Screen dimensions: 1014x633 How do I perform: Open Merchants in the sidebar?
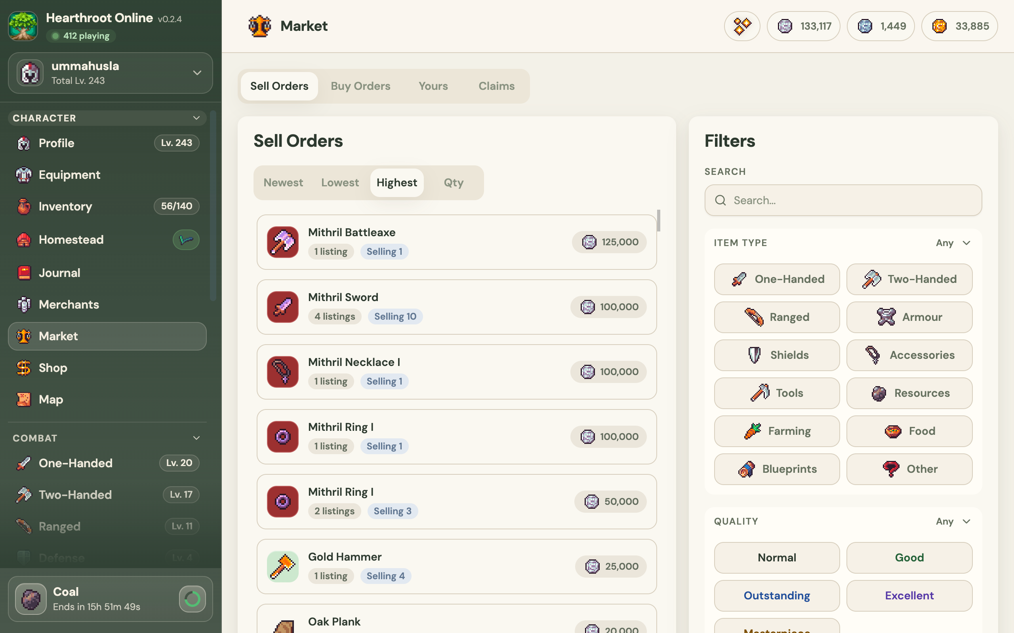click(x=107, y=304)
